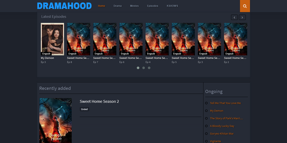This screenshot has height=143, width=287.
Task: Select the second carousel page dot
Action: click(143, 68)
